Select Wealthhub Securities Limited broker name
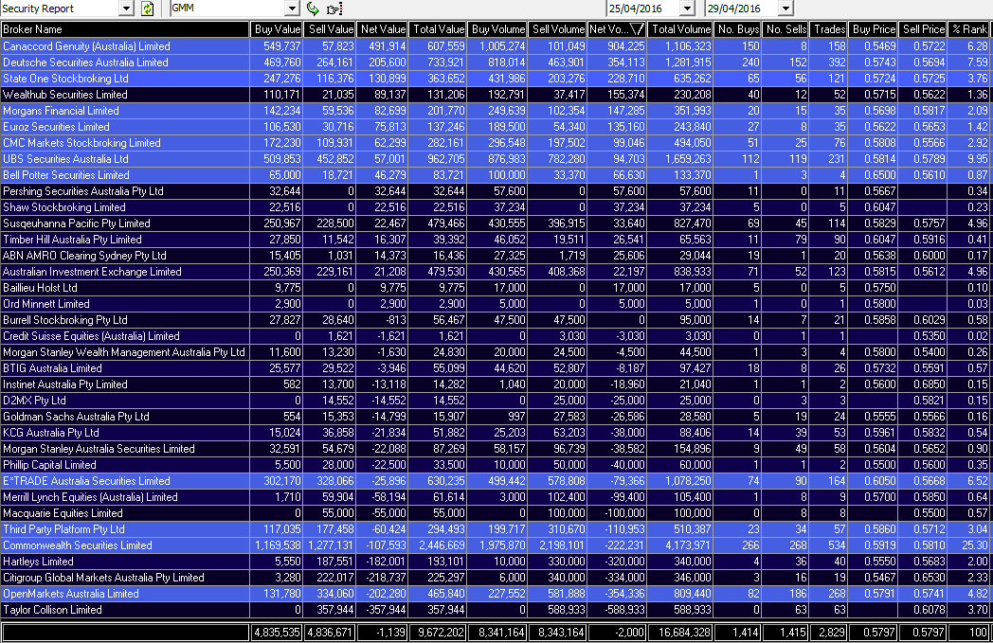The image size is (993, 643). [x=65, y=95]
